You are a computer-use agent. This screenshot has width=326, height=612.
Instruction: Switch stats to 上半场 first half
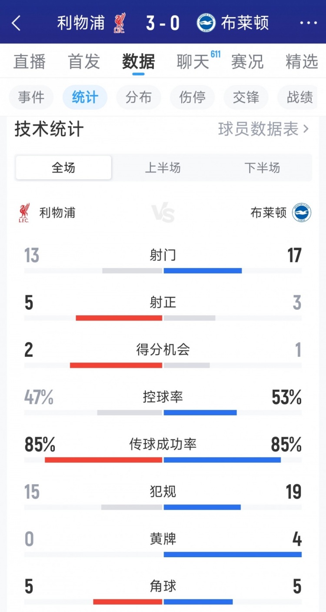[x=163, y=167]
